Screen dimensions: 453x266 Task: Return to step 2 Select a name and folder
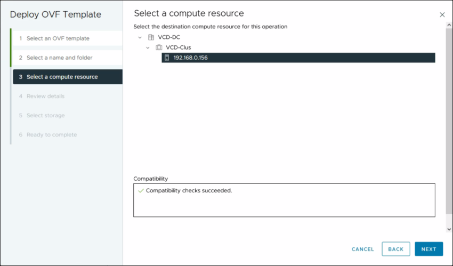(x=59, y=58)
